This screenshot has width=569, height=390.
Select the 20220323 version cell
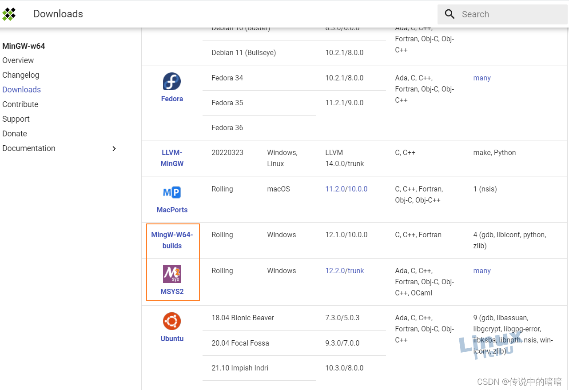(227, 152)
